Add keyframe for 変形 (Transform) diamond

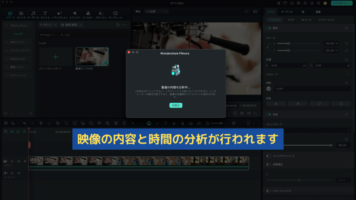click(x=347, y=28)
